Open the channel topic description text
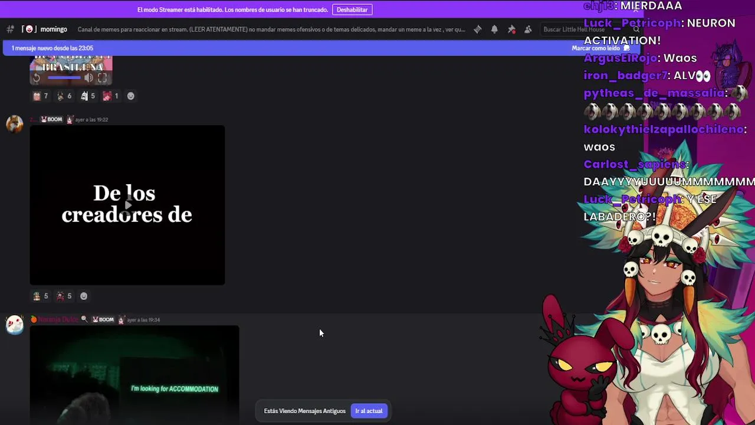 (271, 29)
